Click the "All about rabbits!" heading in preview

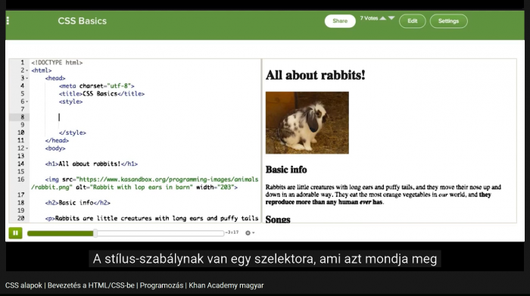(x=316, y=75)
